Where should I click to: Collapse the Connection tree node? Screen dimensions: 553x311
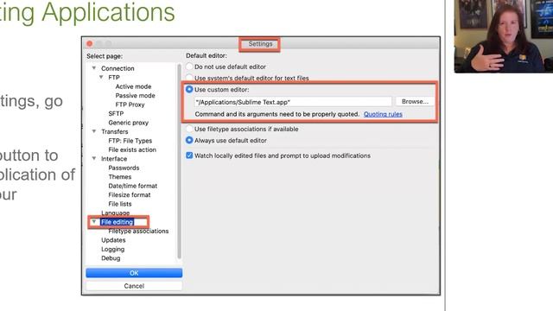point(94,67)
